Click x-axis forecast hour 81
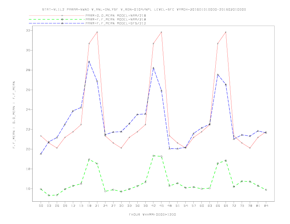This screenshot has width=290, height=224. click(258, 206)
